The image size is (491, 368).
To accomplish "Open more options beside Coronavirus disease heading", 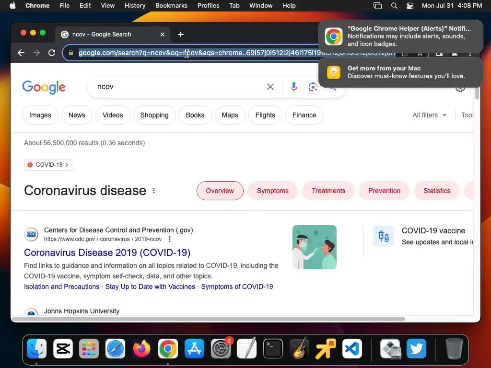I will point(154,191).
